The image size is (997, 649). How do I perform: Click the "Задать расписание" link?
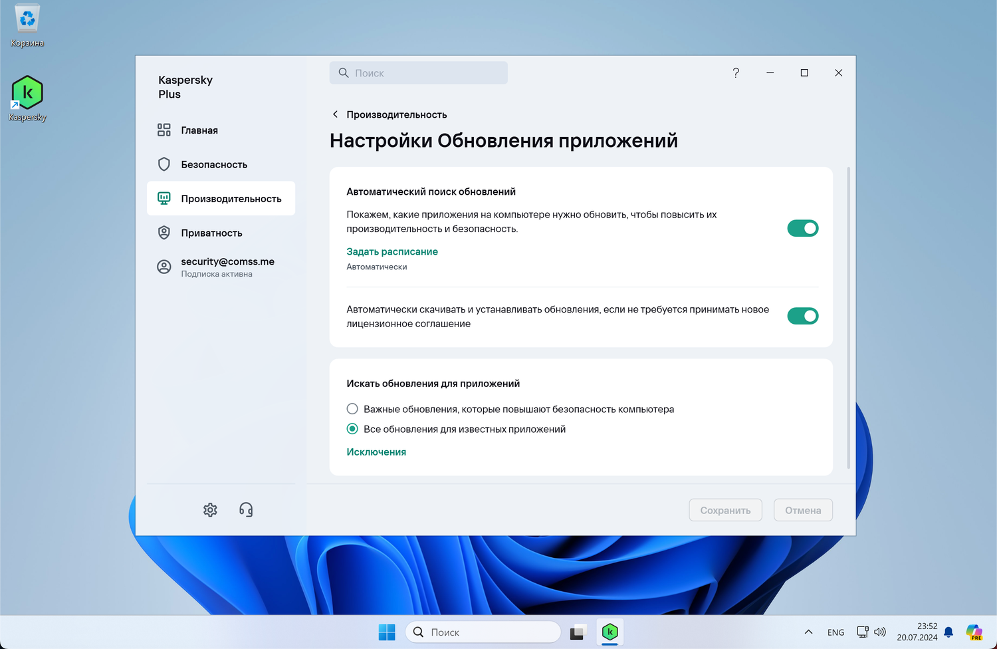click(392, 251)
